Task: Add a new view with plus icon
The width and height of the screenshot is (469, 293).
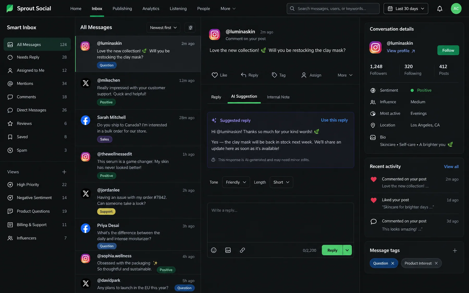Action: point(64,172)
